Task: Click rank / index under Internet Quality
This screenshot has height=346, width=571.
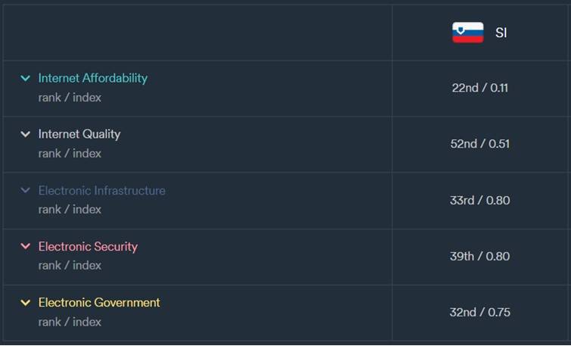Action: tap(70, 154)
